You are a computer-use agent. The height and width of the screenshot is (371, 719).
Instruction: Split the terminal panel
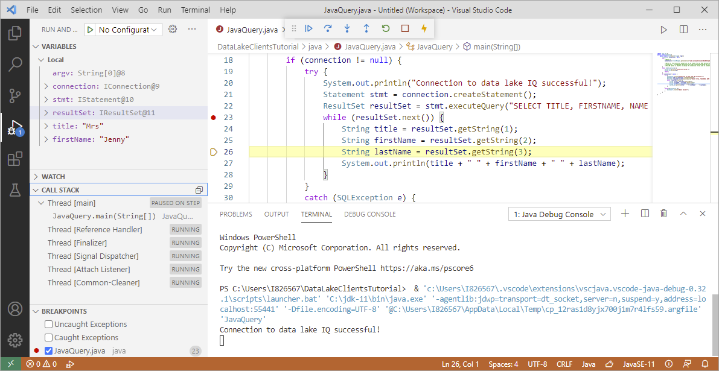pos(645,214)
